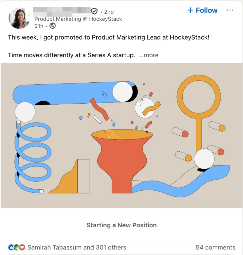Click the blue thumbs-up reaction icon
Image resolution: width=243 pixels, height=255 pixels.
coord(11,247)
